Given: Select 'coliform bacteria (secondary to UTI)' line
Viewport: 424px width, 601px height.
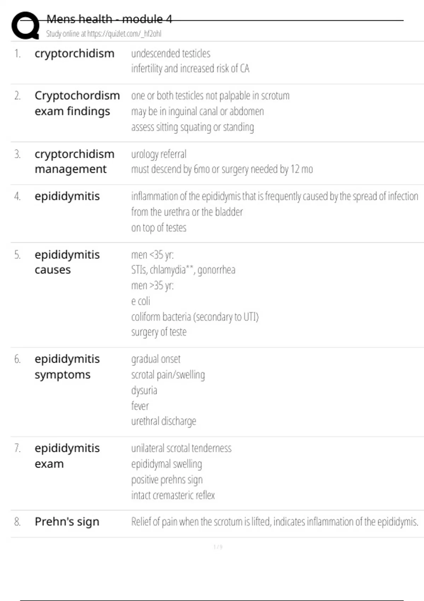Looking at the screenshot, I should click(x=195, y=317).
